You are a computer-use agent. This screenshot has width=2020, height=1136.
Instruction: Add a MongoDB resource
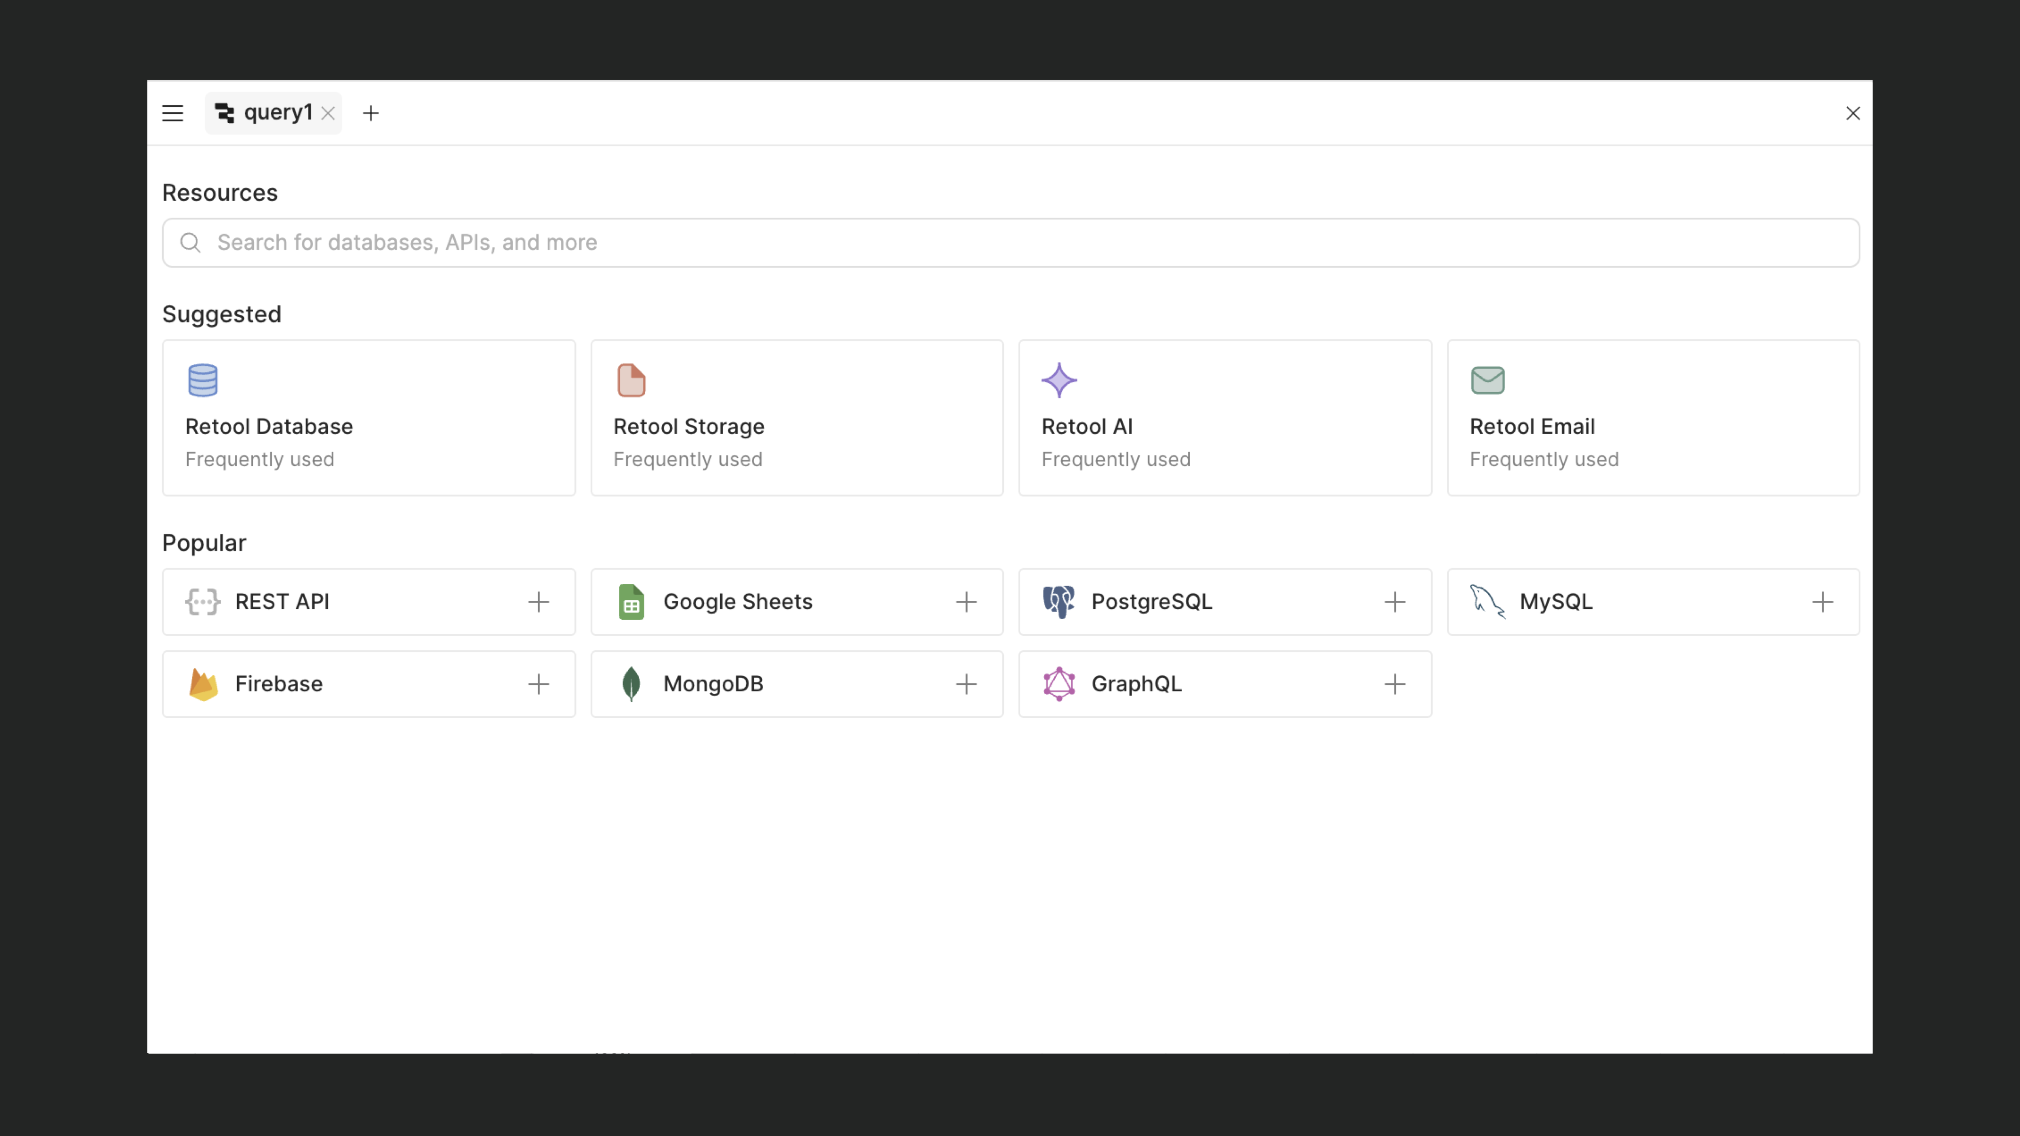click(x=966, y=684)
